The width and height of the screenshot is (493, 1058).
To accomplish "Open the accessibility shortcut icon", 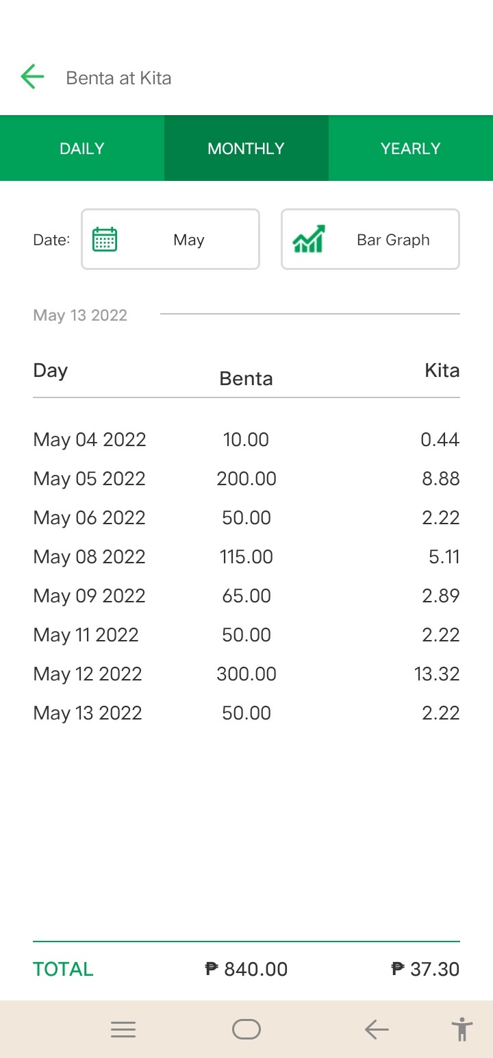I will coord(462,1029).
